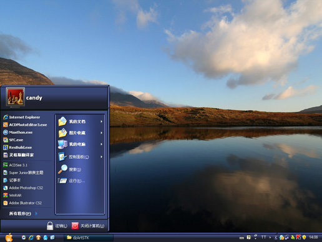Open QQ penguin quick launch icon
This screenshot has width=322, height=242.
pyautogui.click(x=46, y=238)
